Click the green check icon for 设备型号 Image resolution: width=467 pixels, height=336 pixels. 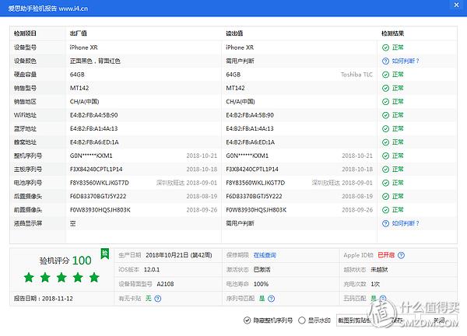385,47
